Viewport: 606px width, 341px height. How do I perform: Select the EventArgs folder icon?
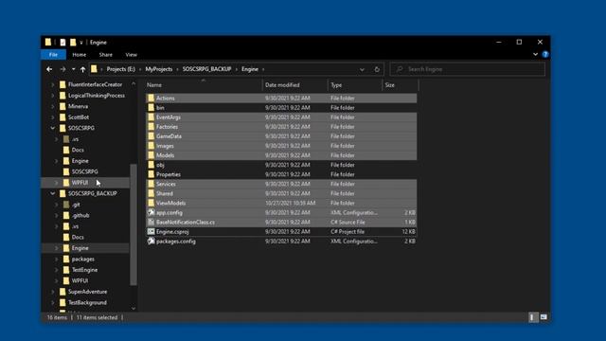tap(151, 117)
